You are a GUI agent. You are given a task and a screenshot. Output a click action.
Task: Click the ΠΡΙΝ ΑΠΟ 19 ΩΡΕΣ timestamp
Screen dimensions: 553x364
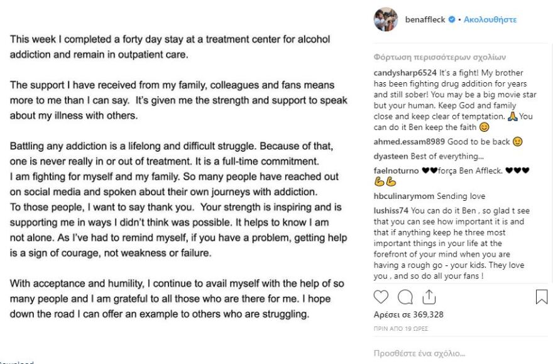tap(401, 328)
